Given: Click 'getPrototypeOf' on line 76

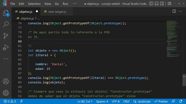Looking at the screenshot, I should point(76,23).
